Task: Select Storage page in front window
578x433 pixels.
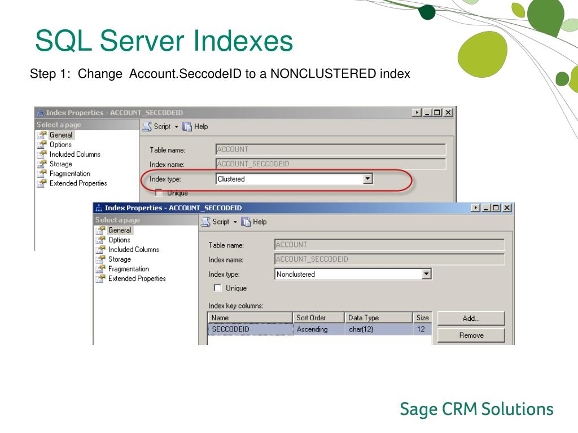Action: tap(120, 259)
